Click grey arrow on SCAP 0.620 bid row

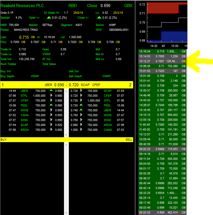click(x=51, y=125)
